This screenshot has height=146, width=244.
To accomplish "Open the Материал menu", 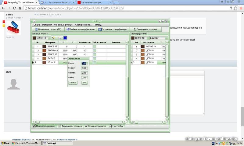I will [47, 25].
